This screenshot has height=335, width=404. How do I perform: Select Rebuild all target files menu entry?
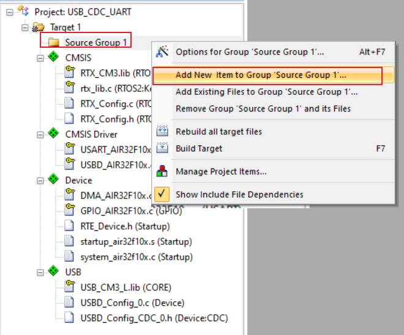tap(274, 132)
